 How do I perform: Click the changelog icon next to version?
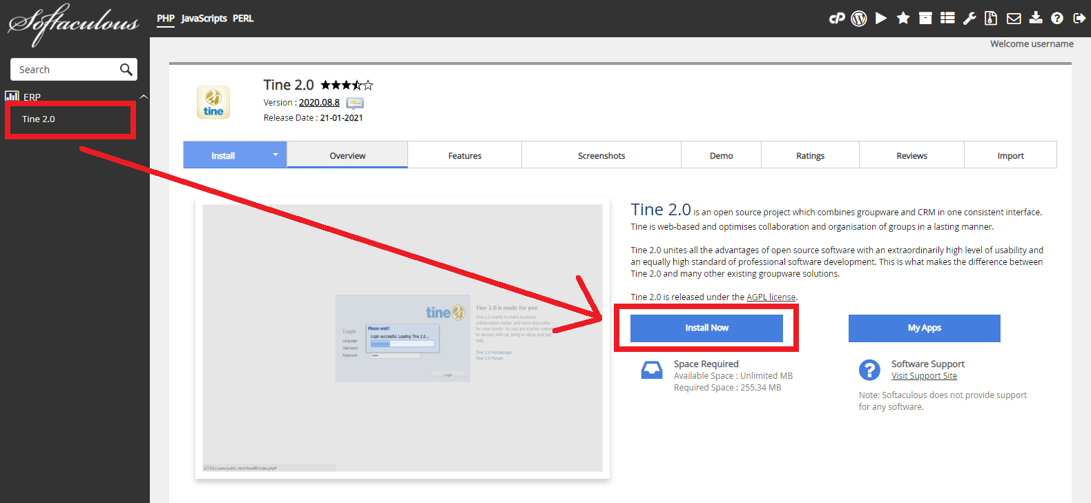click(355, 103)
